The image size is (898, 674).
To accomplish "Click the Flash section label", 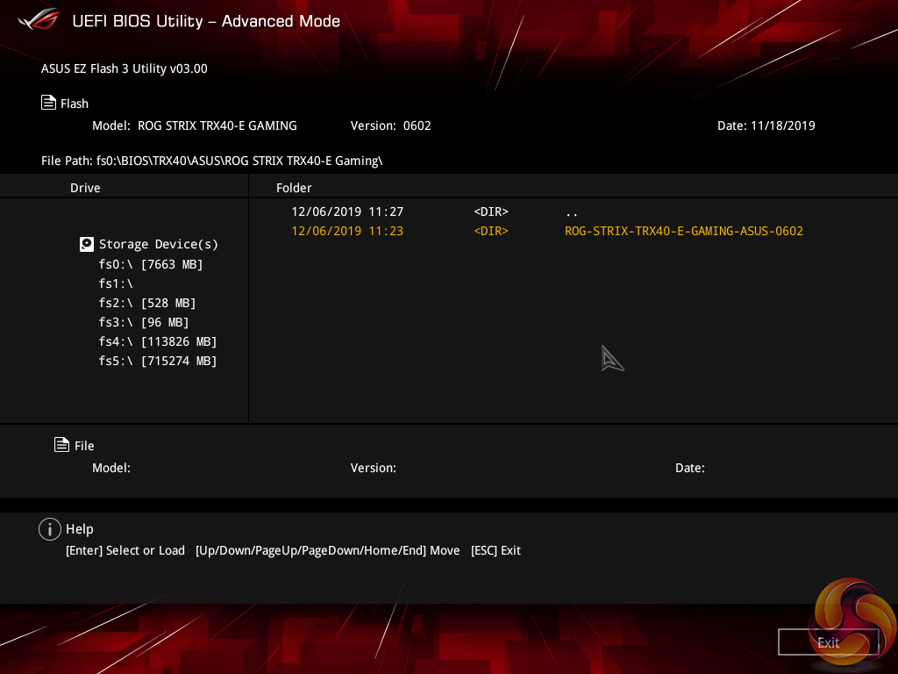I will (75, 104).
